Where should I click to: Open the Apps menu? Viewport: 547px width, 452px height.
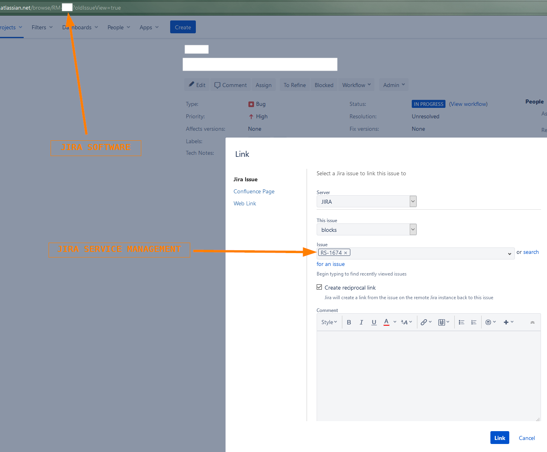pos(149,27)
